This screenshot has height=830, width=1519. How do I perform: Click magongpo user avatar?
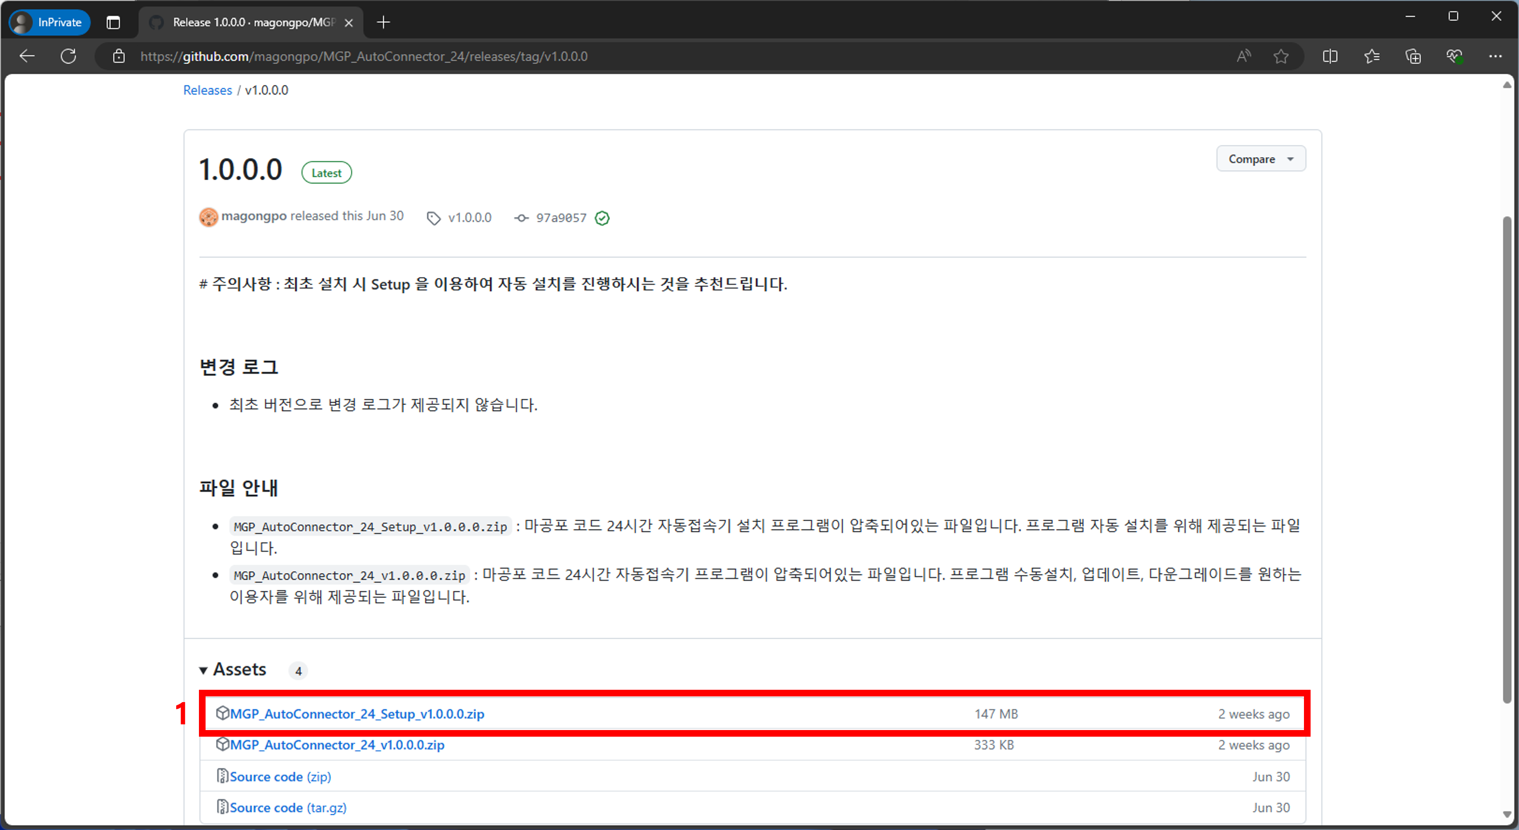pyautogui.click(x=209, y=217)
